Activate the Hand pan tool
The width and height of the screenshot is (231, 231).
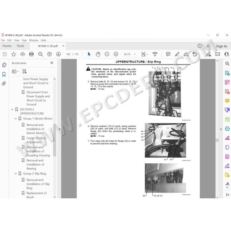(x=98, y=54)
